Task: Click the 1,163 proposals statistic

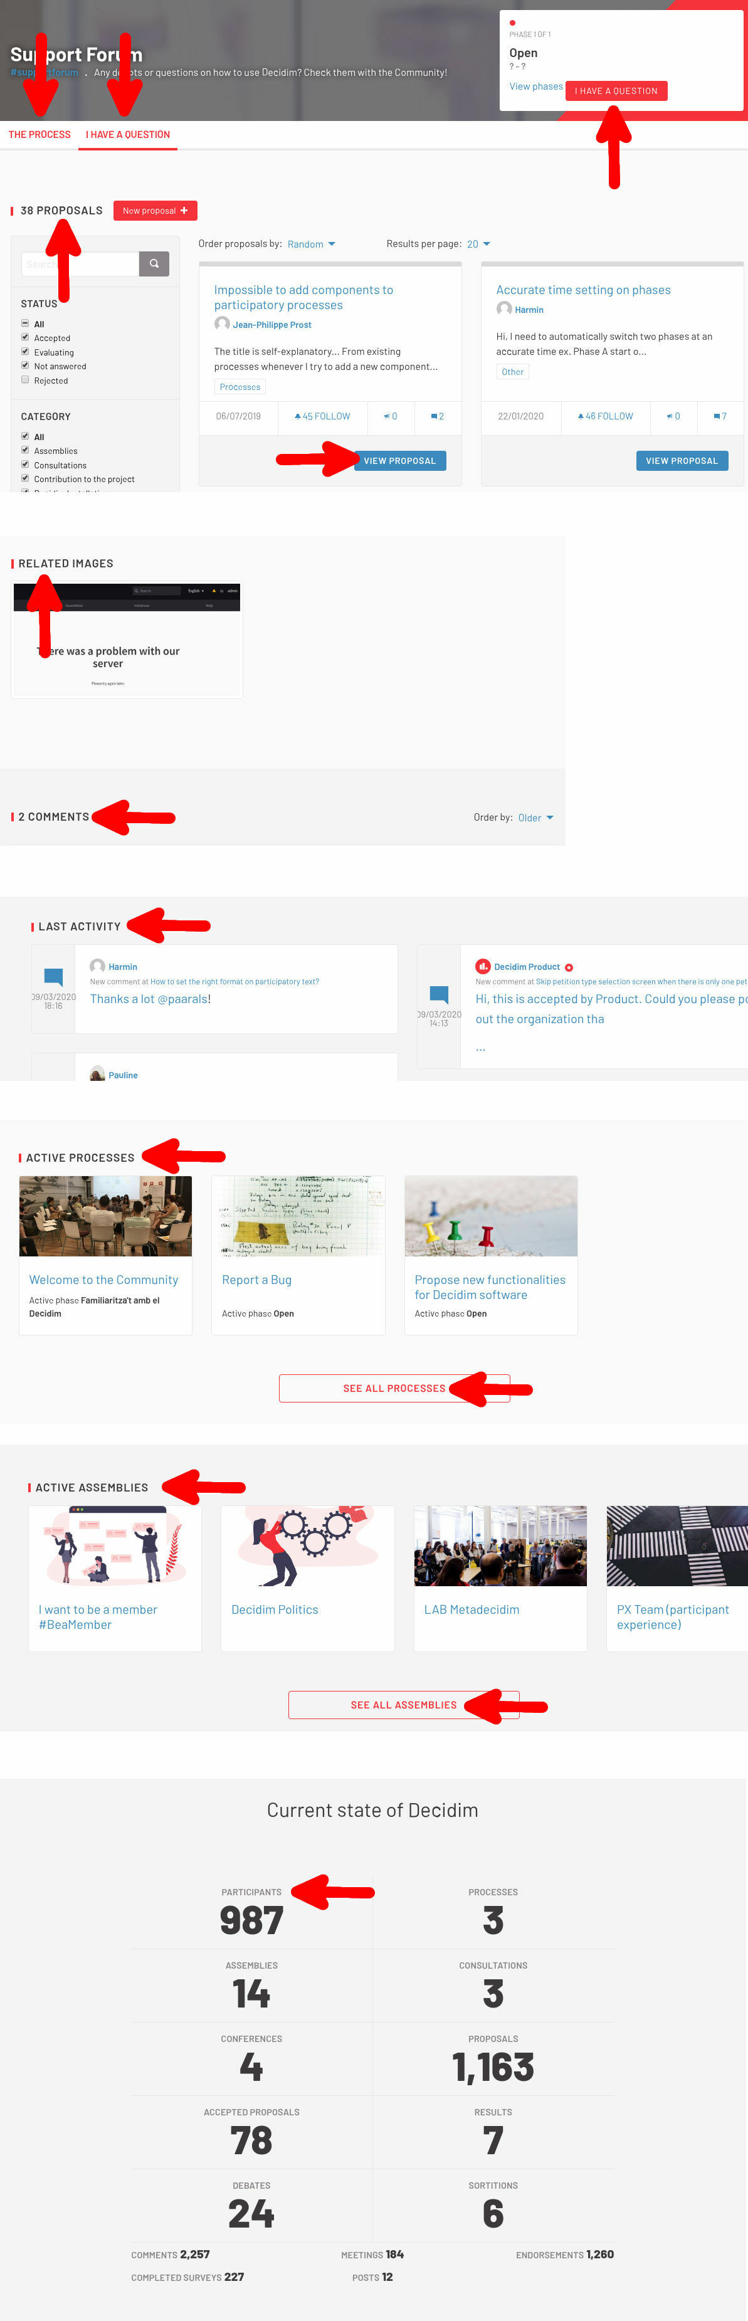Action: [493, 2067]
